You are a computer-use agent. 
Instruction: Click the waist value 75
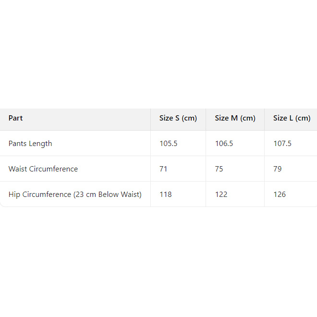click(x=219, y=169)
